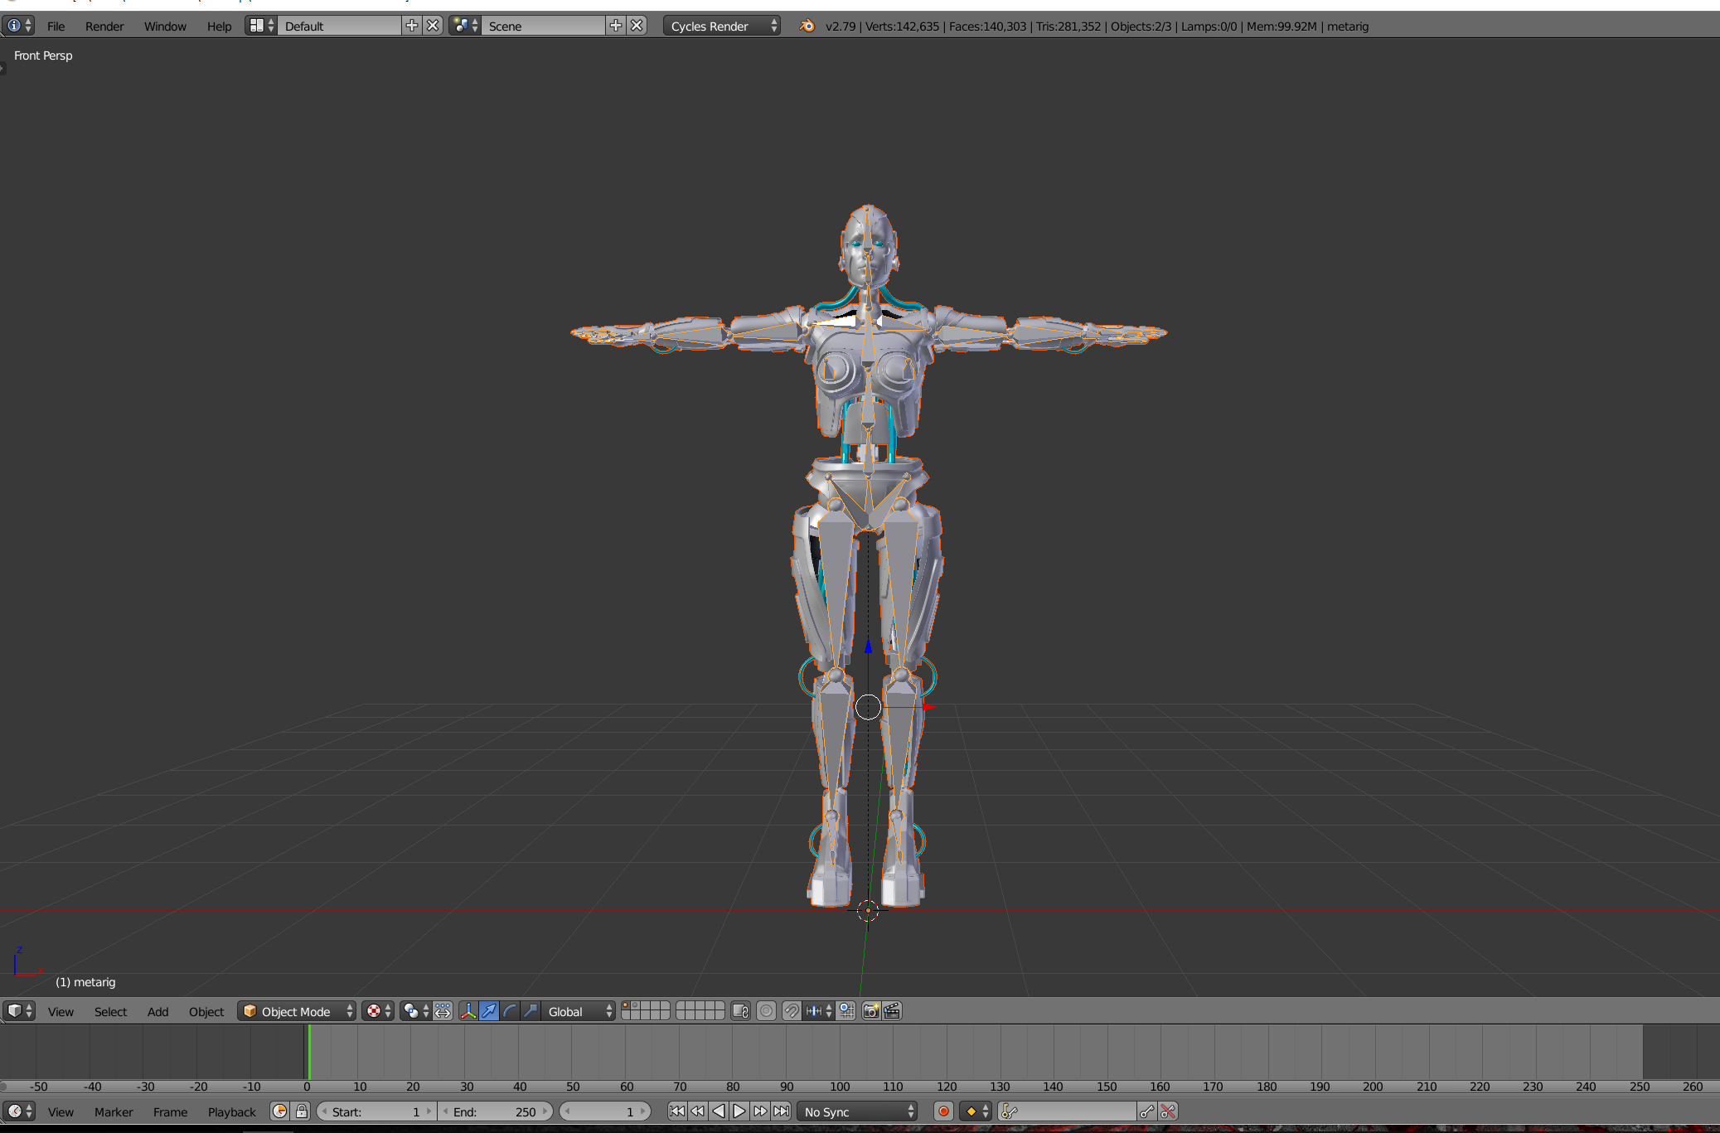
Task: Click the current frame number field
Action: coord(605,1111)
